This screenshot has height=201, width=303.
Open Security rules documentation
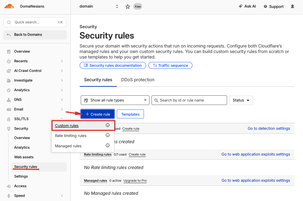point(113,65)
